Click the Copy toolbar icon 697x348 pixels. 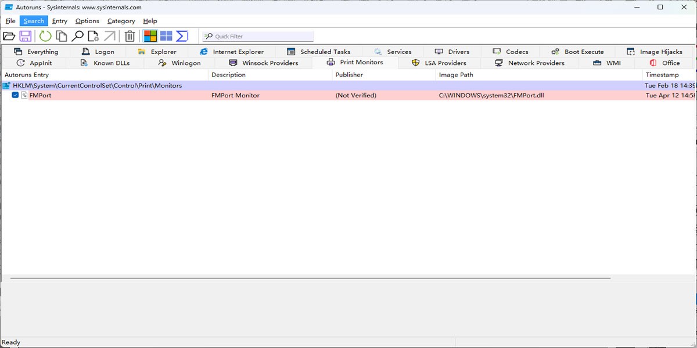61,36
